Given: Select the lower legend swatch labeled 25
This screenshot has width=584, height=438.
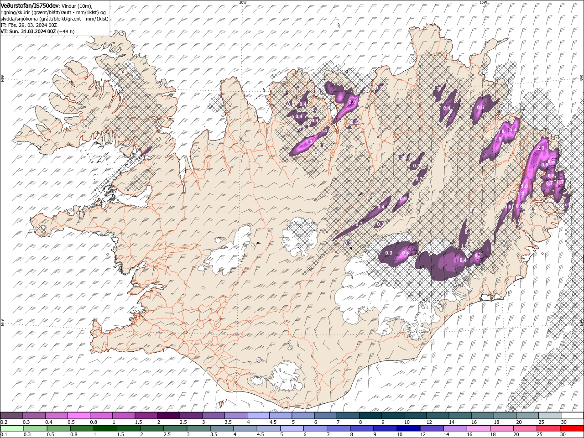Looking at the screenshot, I should click(547, 428).
